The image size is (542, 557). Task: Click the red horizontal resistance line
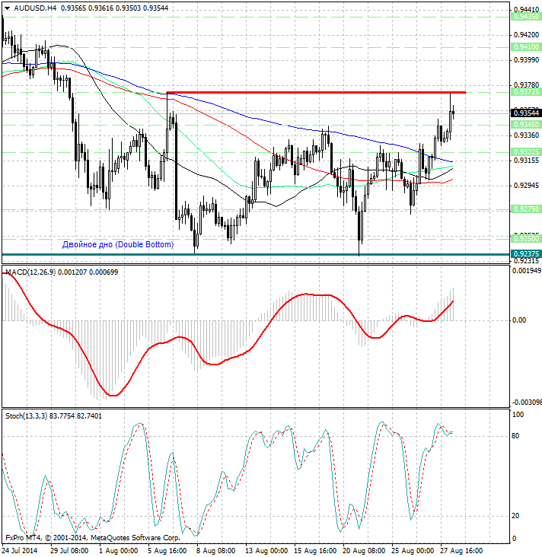pos(317,92)
